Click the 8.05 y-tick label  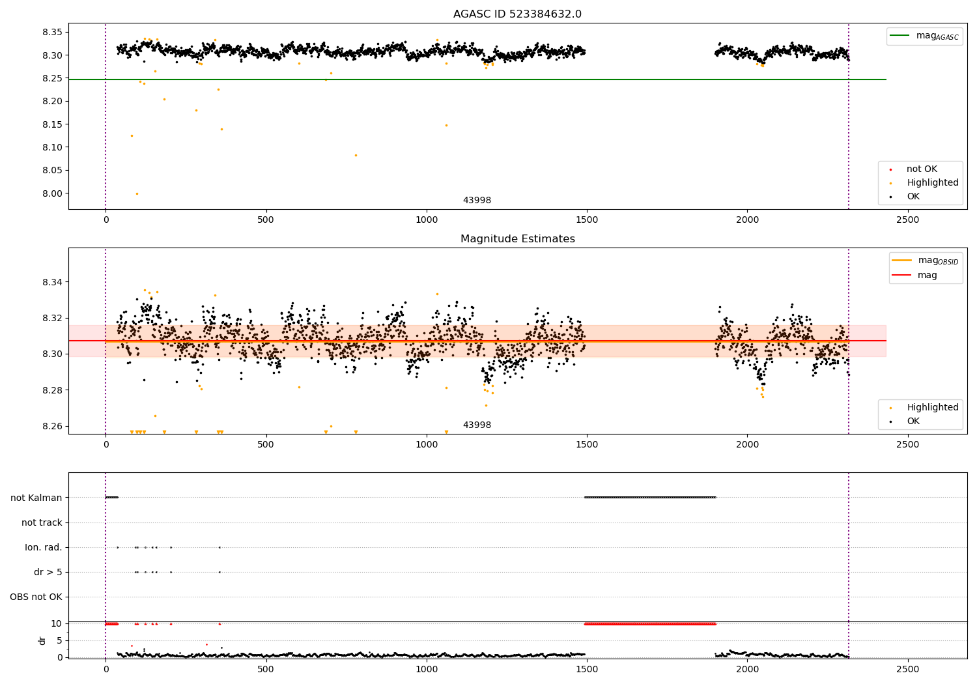coord(51,171)
